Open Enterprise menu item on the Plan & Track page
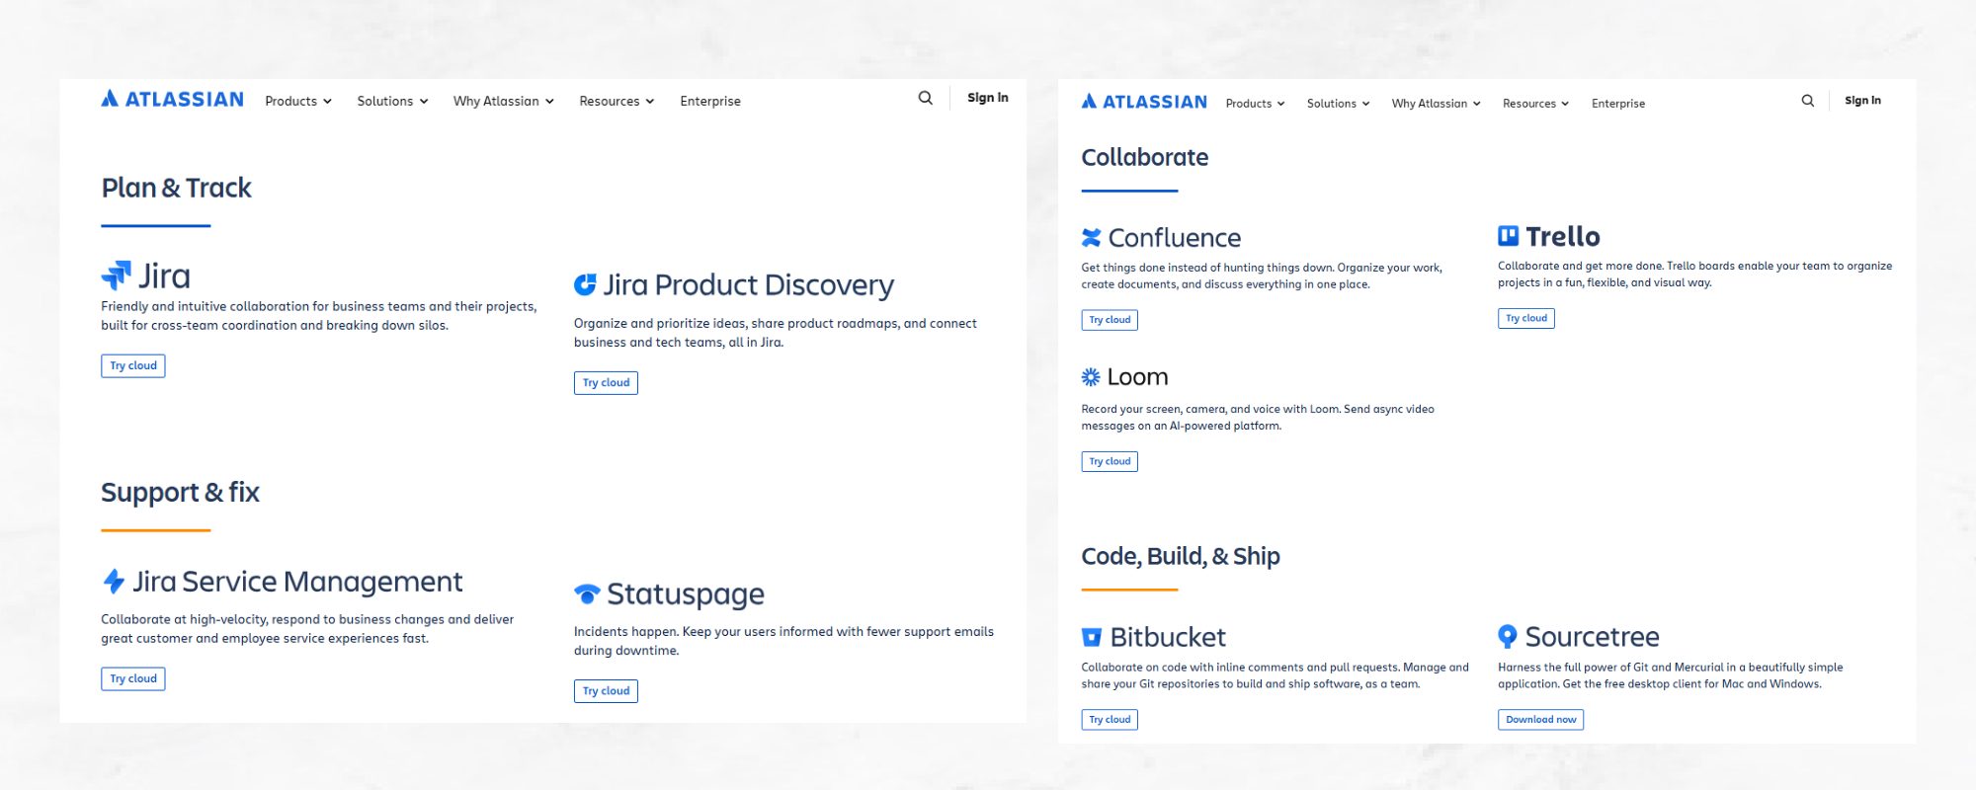This screenshot has height=790, width=1976. [x=709, y=101]
